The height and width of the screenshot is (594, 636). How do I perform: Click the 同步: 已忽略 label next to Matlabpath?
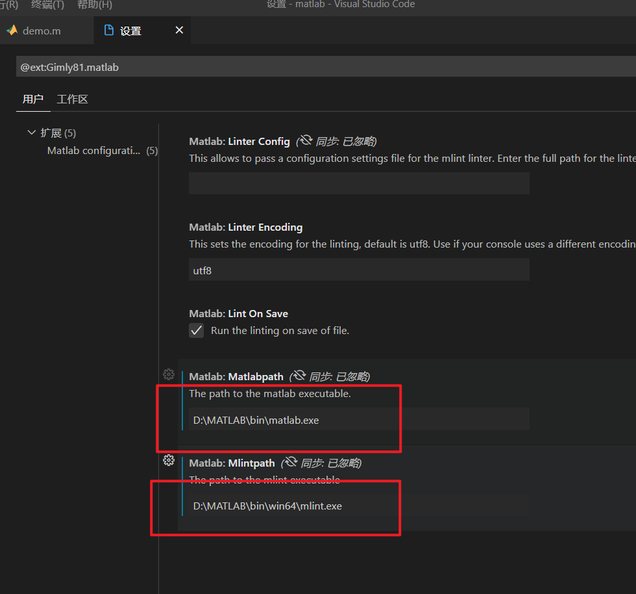pos(339,377)
